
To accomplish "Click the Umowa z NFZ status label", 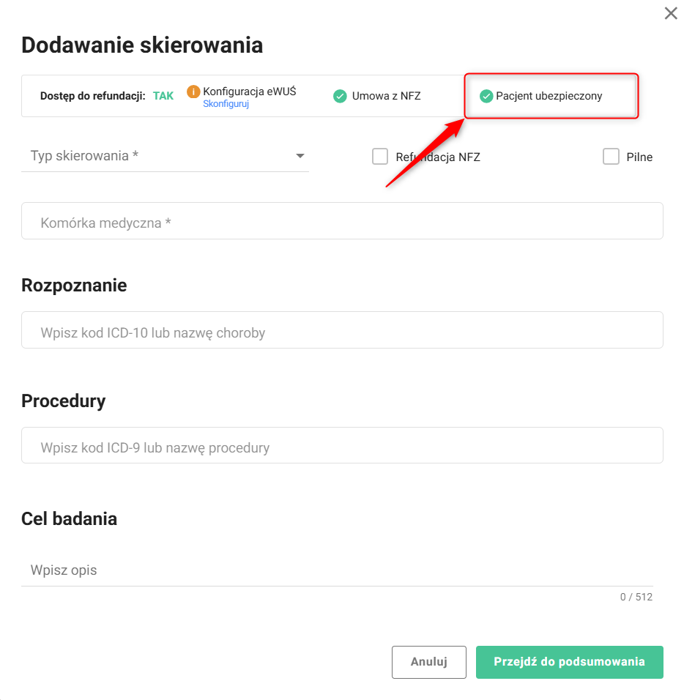I will [x=386, y=96].
